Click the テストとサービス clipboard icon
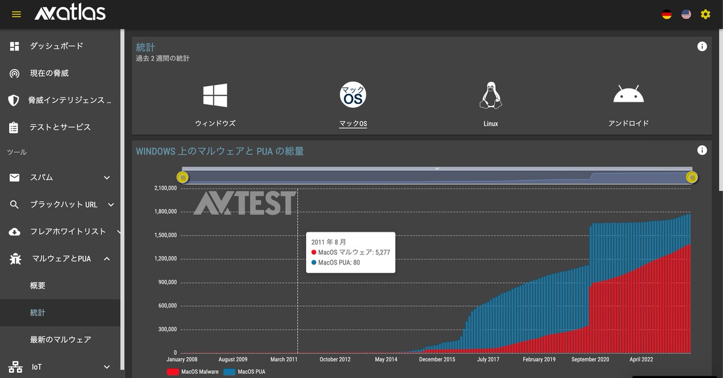This screenshot has height=378, width=723. click(14, 127)
